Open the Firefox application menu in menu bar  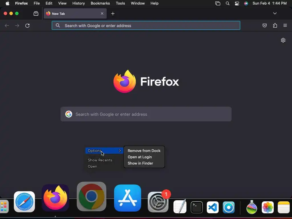tap(21, 3)
